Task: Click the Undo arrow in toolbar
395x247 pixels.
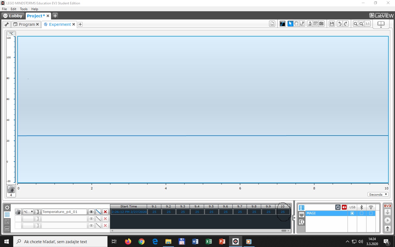Action: [340, 24]
